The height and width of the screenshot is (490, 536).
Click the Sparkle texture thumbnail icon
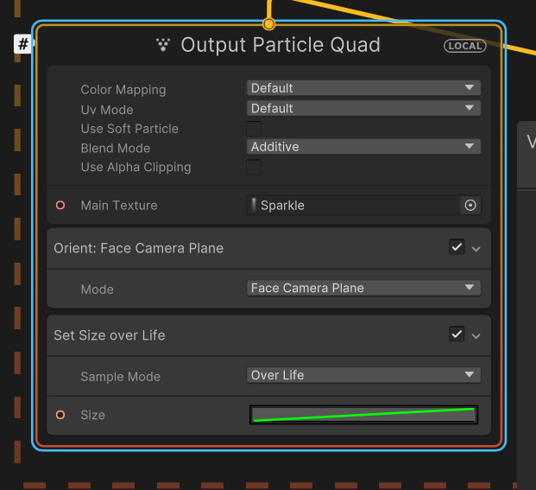[x=254, y=205]
